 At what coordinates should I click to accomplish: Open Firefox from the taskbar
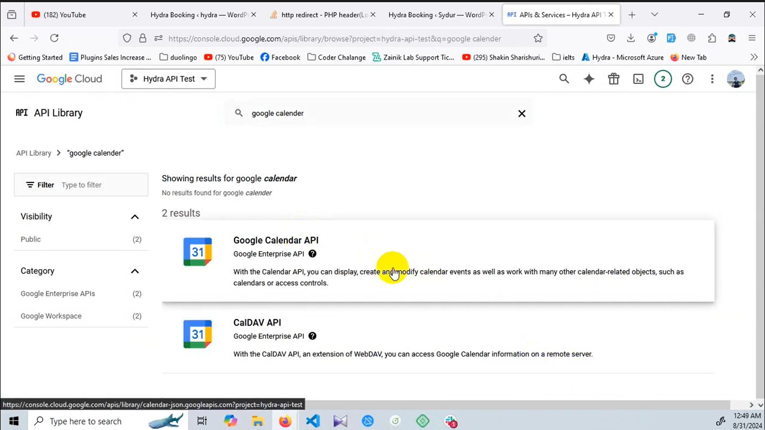coord(285,421)
